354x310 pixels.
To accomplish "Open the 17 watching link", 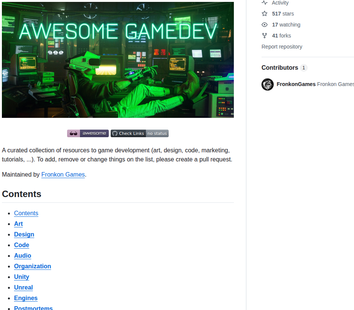I will coord(286,25).
